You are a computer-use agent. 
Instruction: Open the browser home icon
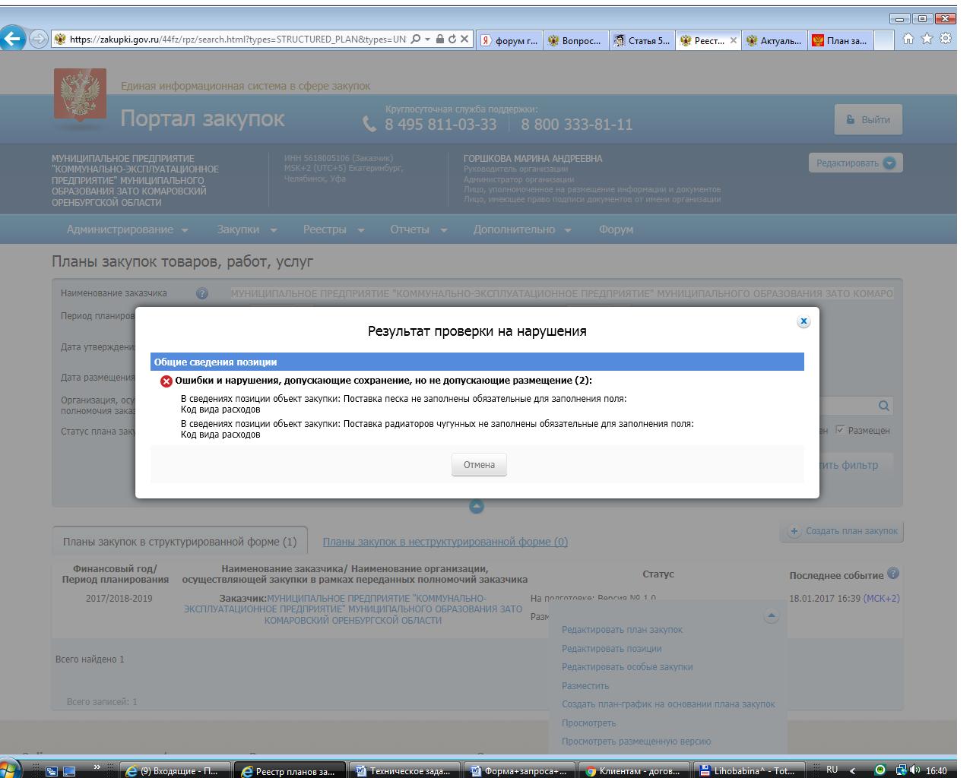(x=908, y=40)
